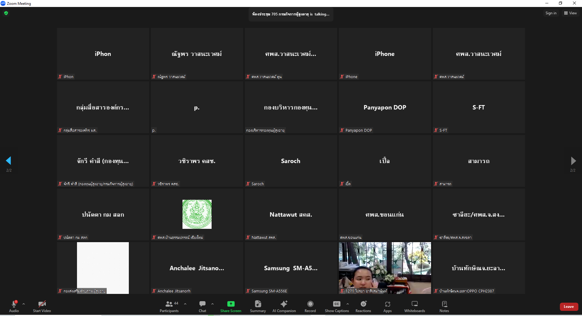Open the View layout menu
This screenshot has height=316, width=582.
(x=570, y=13)
